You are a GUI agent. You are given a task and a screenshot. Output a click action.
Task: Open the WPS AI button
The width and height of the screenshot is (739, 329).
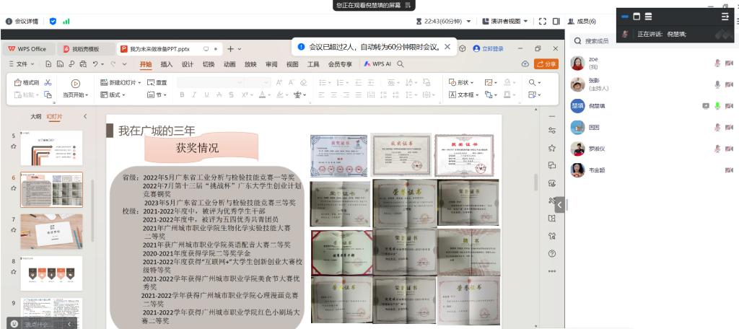point(377,64)
